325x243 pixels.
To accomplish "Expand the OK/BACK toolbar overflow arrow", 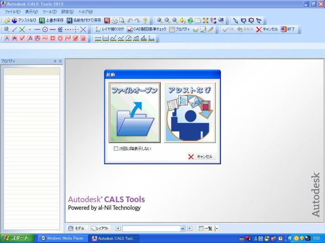I will (299, 30).
